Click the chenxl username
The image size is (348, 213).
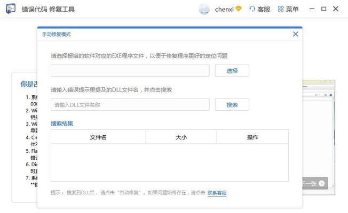(x=224, y=9)
